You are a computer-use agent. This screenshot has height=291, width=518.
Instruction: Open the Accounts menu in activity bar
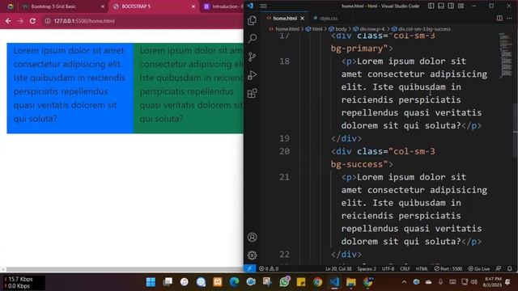click(x=252, y=237)
